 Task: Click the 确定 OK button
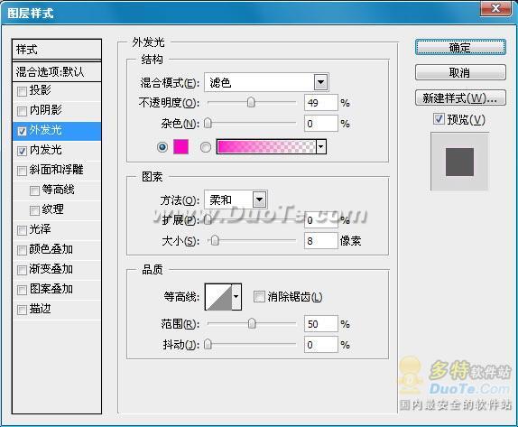click(460, 47)
